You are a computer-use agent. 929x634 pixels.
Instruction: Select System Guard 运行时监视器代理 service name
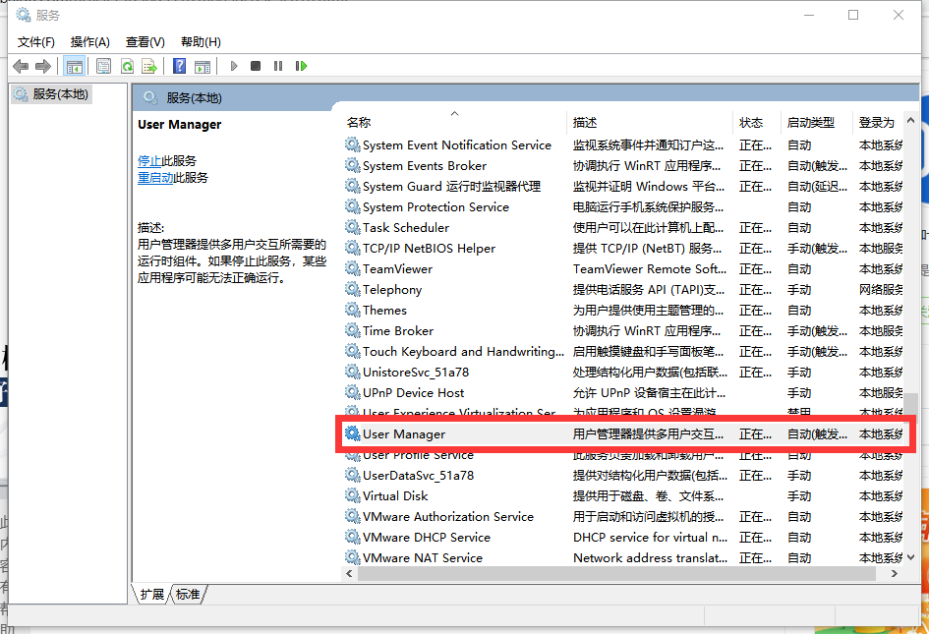pyautogui.click(x=451, y=187)
